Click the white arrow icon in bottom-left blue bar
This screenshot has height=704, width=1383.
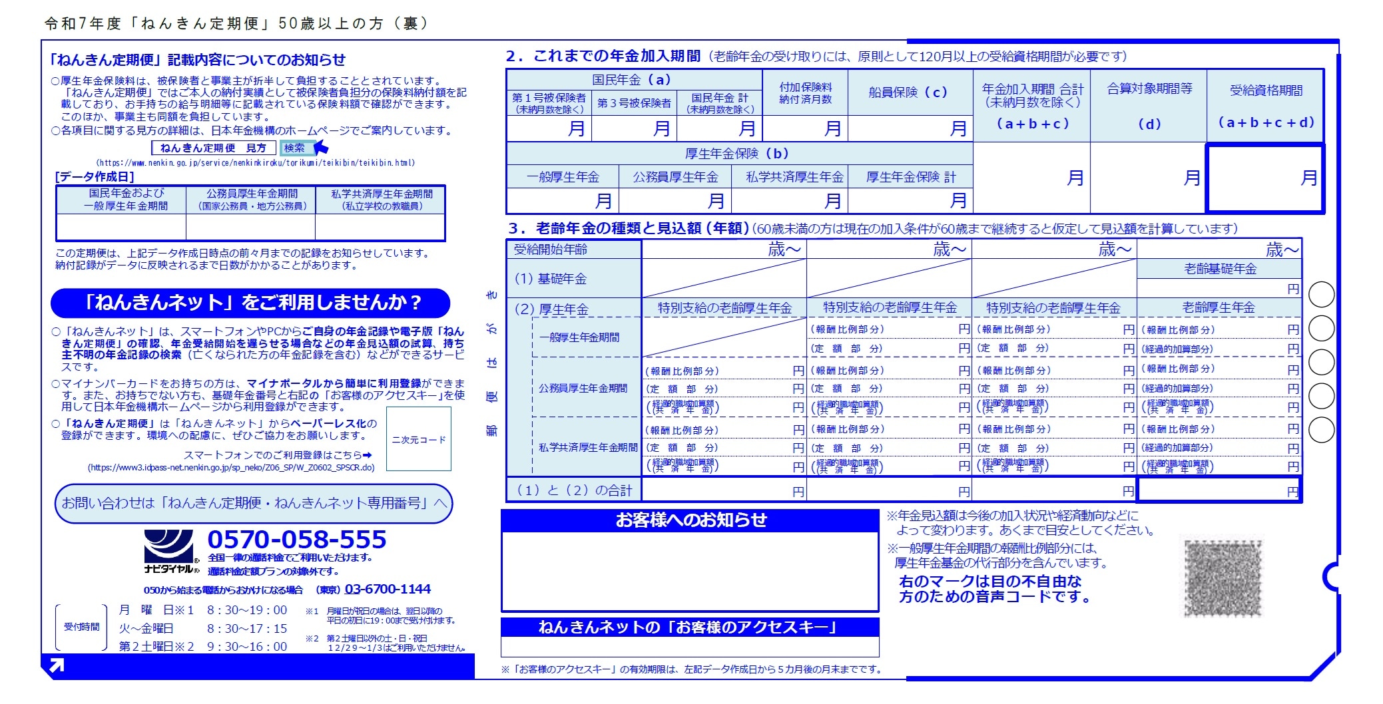click(x=57, y=665)
